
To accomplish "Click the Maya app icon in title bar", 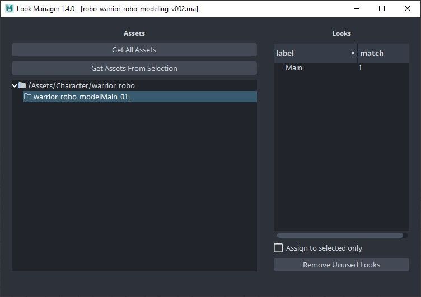I will (8, 9).
